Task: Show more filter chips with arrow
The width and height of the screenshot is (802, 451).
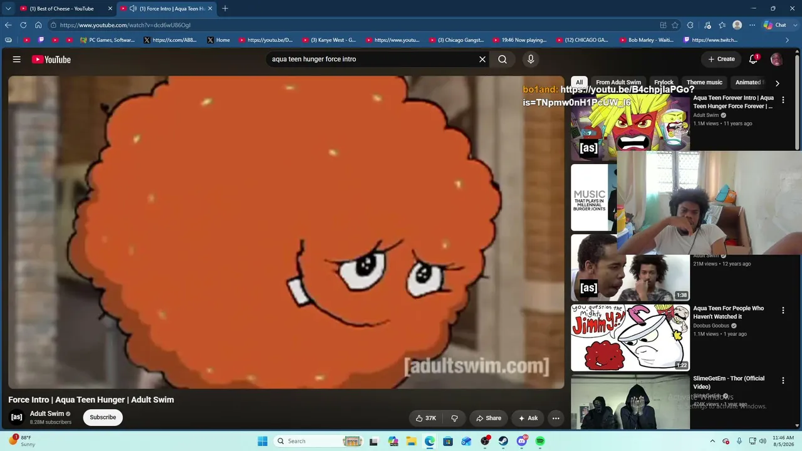Action: 777,83
